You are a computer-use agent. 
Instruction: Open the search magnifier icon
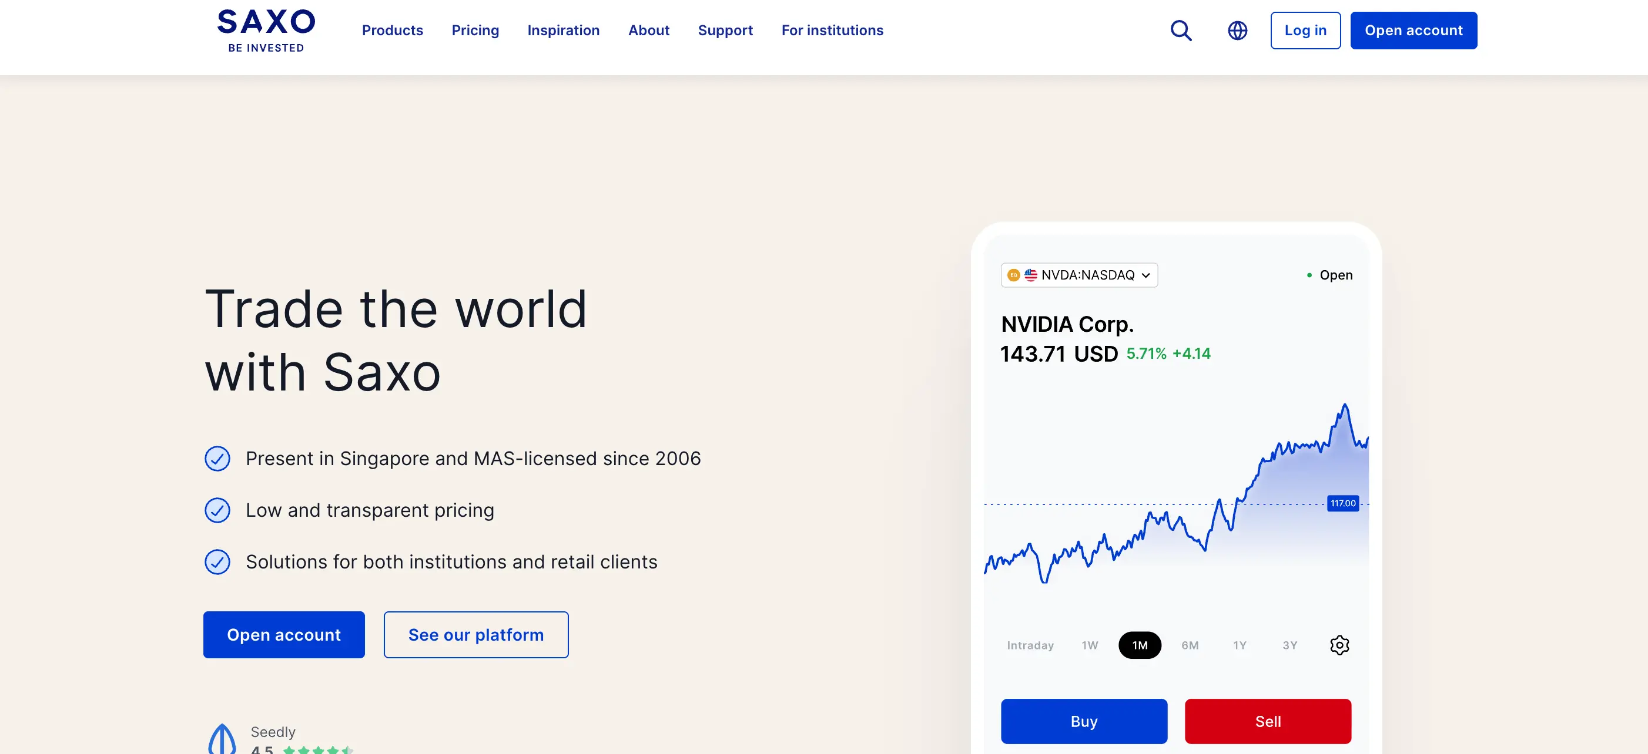pos(1181,31)
